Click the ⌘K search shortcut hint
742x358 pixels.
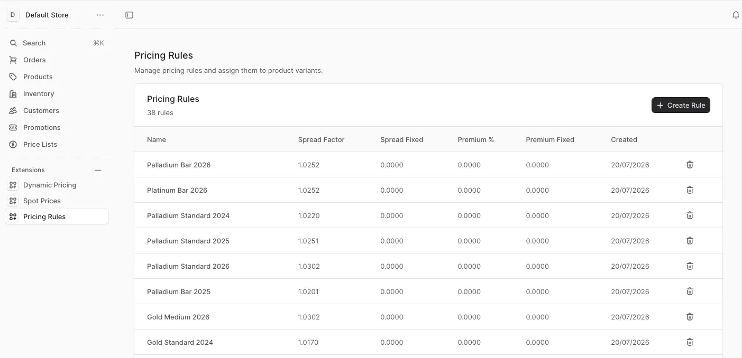click(98, 43)
